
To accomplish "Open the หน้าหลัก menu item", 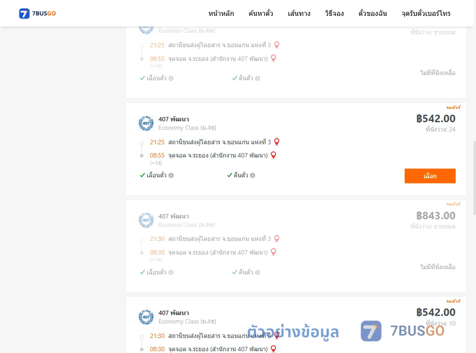I will tap(221, 13).
